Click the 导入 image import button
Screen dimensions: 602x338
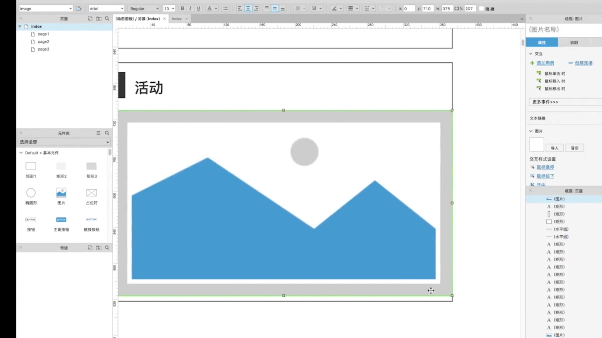pos(554,148)
